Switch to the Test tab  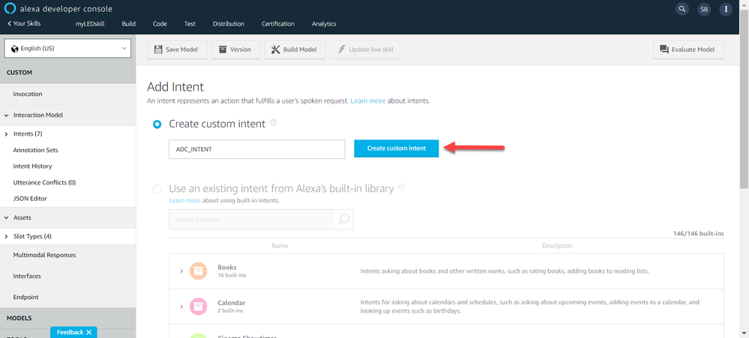point(190,24)
